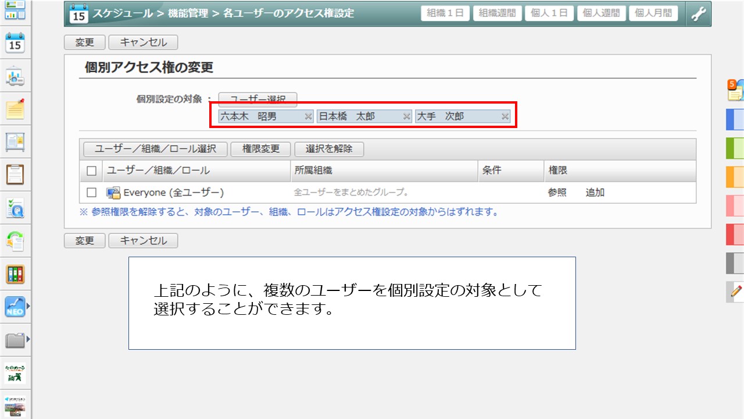Click the 追加 permission in the Everyone row
The height and width of the screenshot is (419, 744).
(x=595, y=193)
